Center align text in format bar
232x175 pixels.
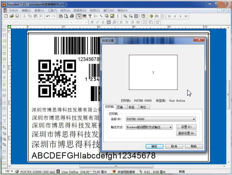tap(127, 22)
